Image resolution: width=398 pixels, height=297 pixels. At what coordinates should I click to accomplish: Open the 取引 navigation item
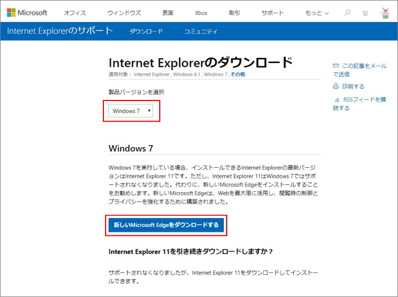click(x=234, y=13)
